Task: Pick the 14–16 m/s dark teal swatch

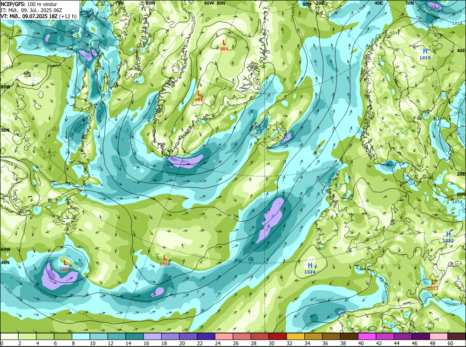Action: pos(135,336)
